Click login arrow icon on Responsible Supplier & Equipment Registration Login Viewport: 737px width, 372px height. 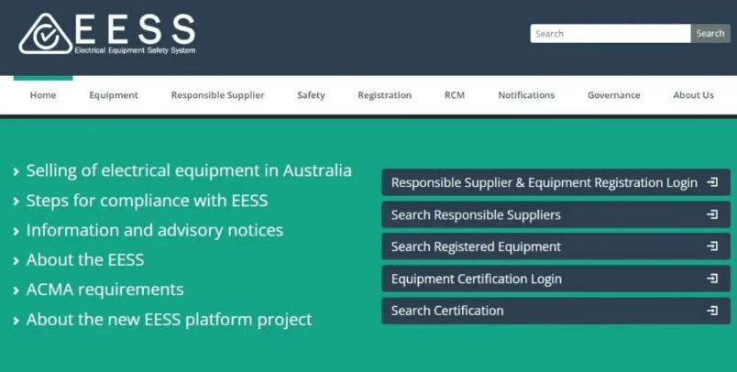[x=712, y=182]
